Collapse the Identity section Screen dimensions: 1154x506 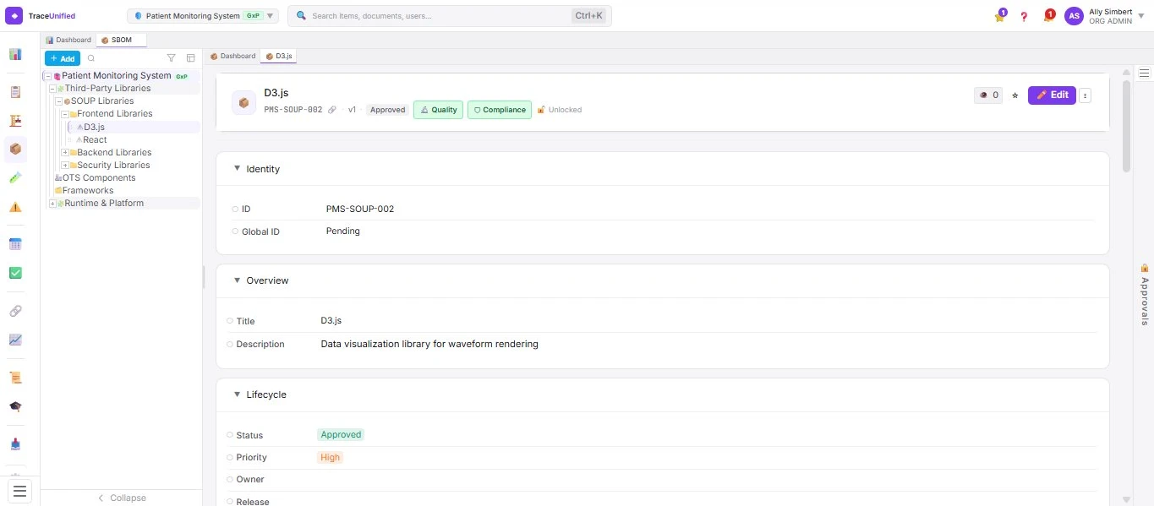coord(238,168)
